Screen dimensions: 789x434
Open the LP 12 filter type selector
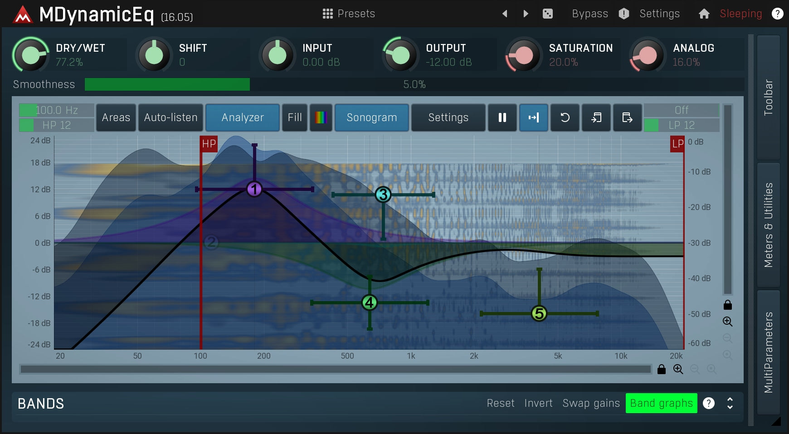tap(681, 125)
